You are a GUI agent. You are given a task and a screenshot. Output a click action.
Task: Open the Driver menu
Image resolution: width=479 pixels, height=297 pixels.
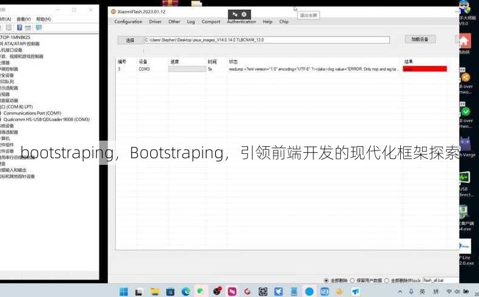(x=155, y=22)
